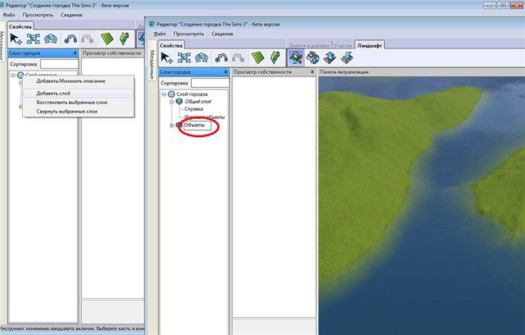Pin the Слои городка panel in front window

coord(226,72)
